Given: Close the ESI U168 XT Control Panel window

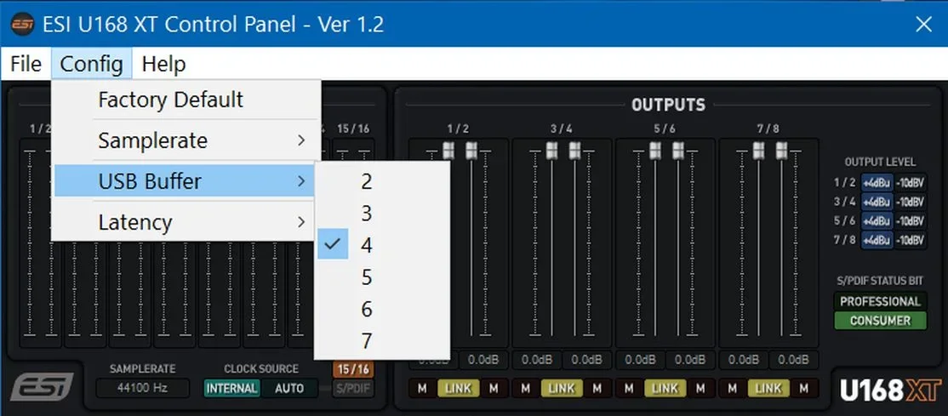Looking at the screenshot, I should tap(924, 24).
